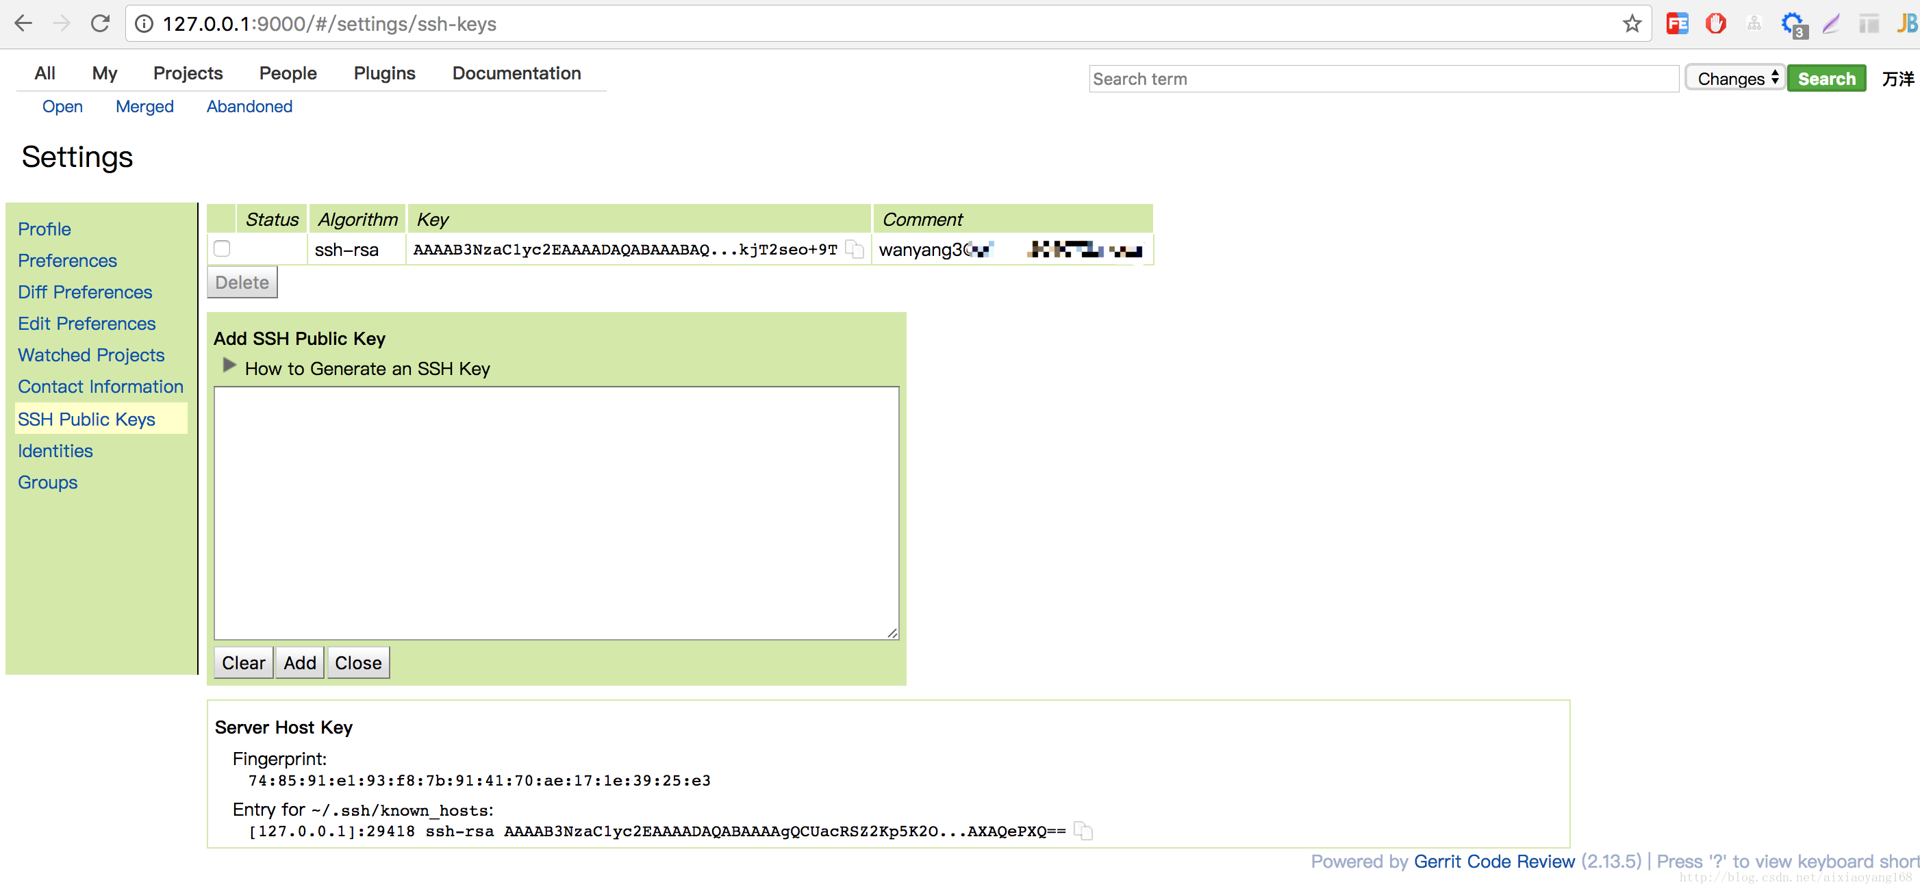Viewport: 1920px width, 891px height.
Task: Open the Projects menu
Action: click(x=188, y=73)
